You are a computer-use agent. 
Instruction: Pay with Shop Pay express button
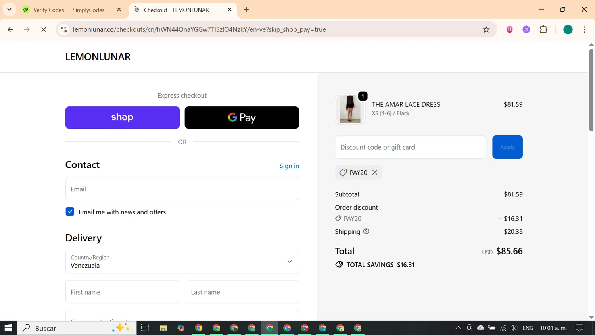click(123, 117)
